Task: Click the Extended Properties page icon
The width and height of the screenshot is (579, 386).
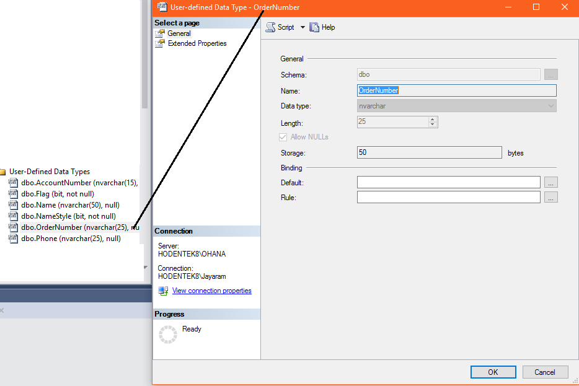Action: tap(159, 43)
